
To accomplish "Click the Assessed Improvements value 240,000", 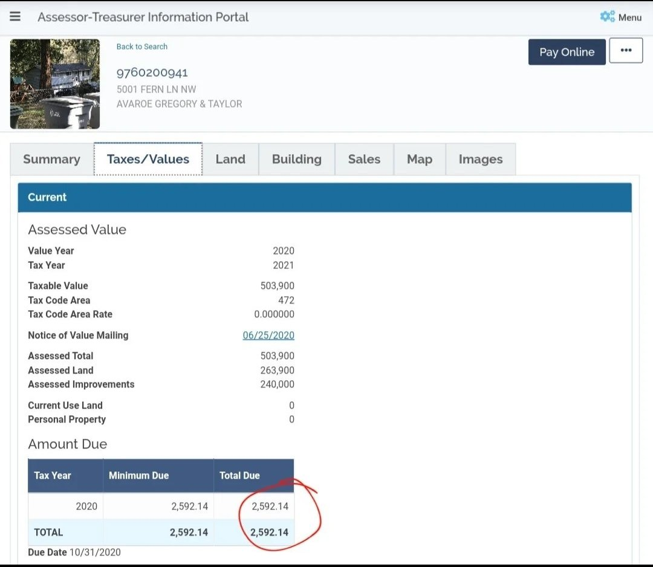I will click(x=278, y=384).
